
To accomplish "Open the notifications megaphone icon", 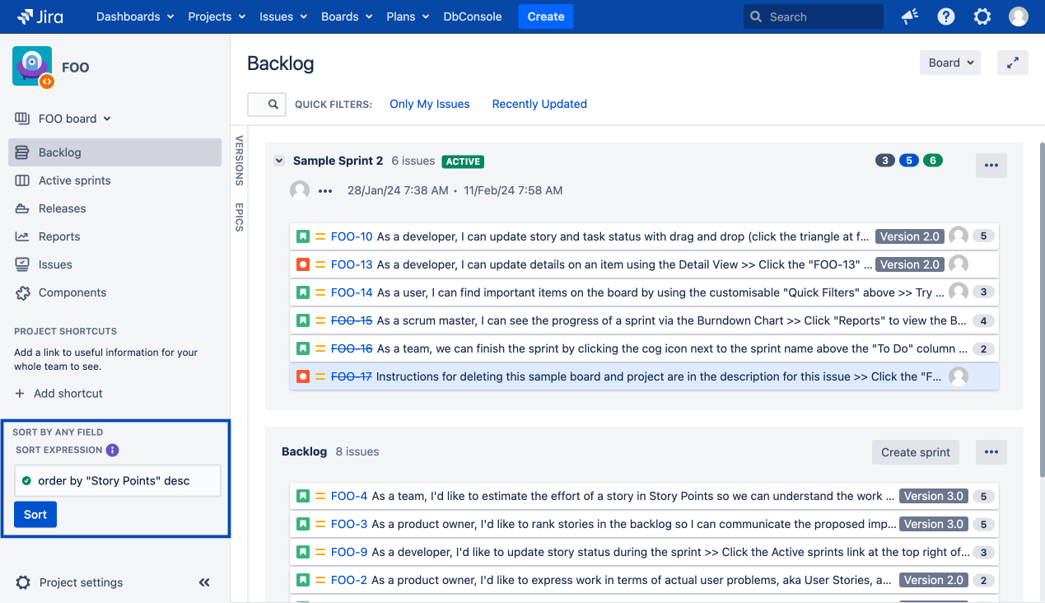I will 910,16.
